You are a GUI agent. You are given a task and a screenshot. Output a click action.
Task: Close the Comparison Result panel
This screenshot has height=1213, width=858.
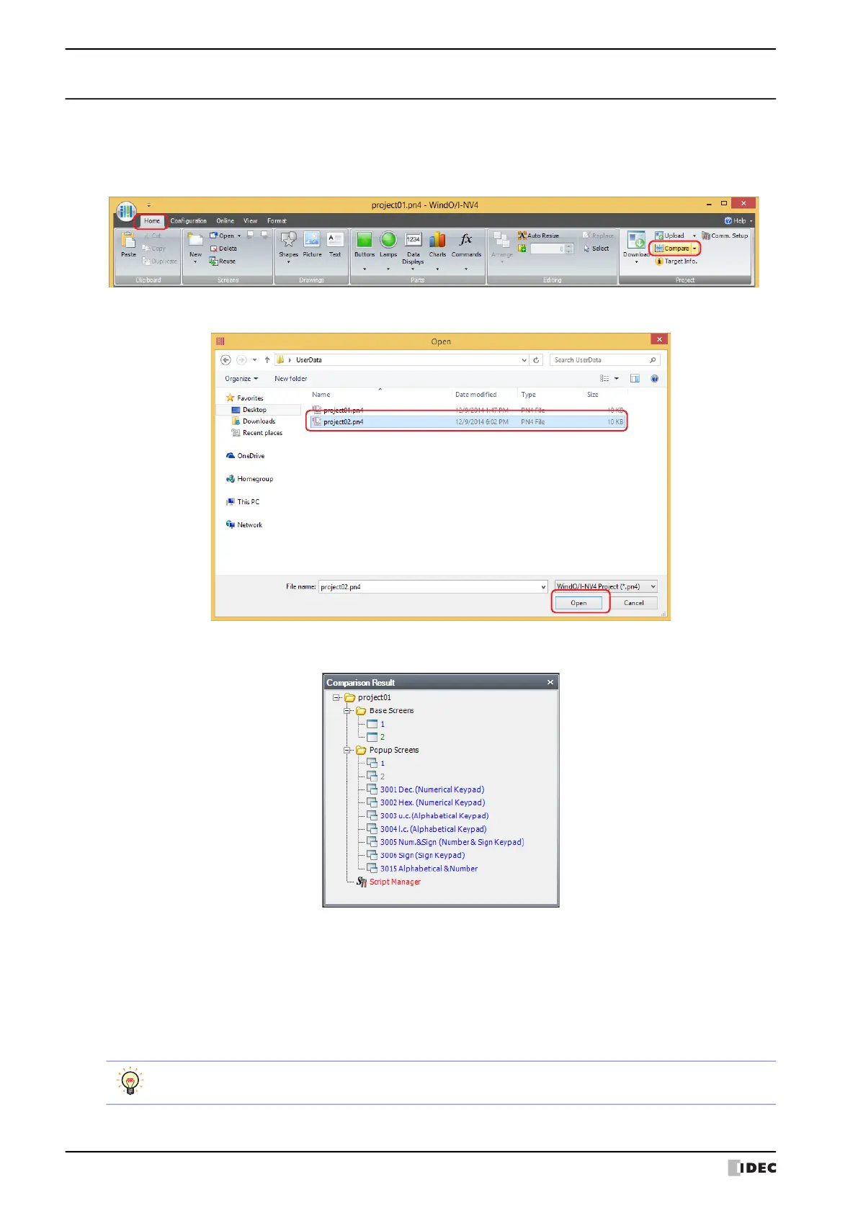[x=550, y=683]
